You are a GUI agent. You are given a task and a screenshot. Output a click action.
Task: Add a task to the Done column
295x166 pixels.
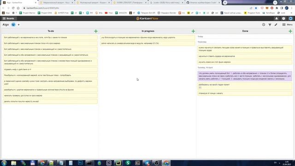coord(290,31)
